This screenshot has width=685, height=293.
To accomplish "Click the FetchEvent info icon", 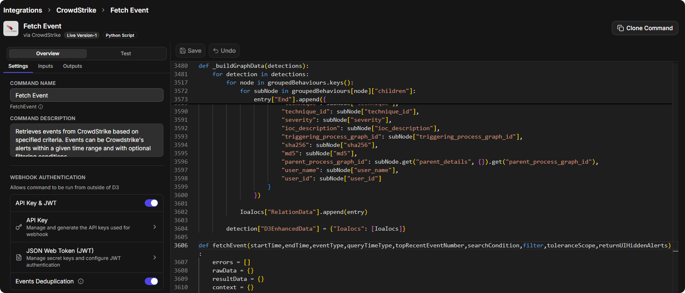I will click(x=41, y=107).
